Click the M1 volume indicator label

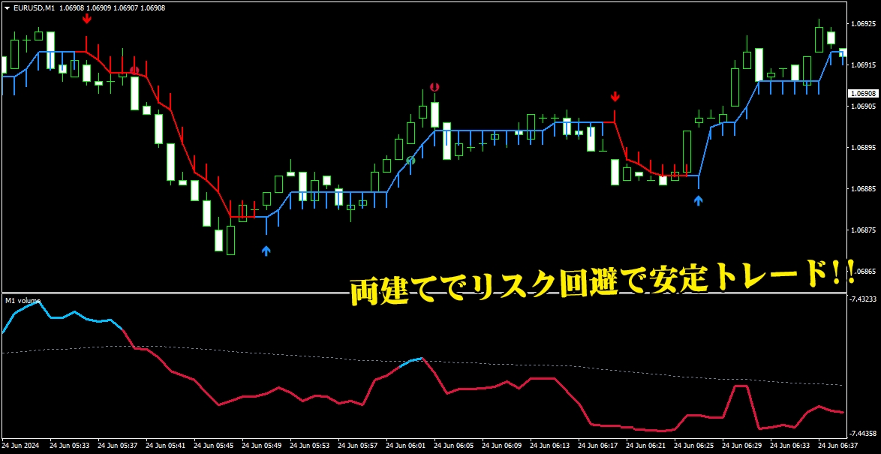pyautogui.click(x=23, y=301)
